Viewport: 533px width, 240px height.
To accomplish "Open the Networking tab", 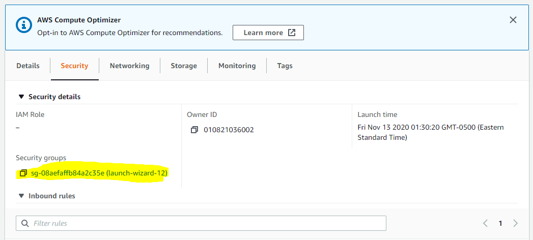I will coord(129,66).
